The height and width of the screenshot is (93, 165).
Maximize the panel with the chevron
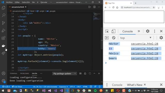(x=94, y=73)
